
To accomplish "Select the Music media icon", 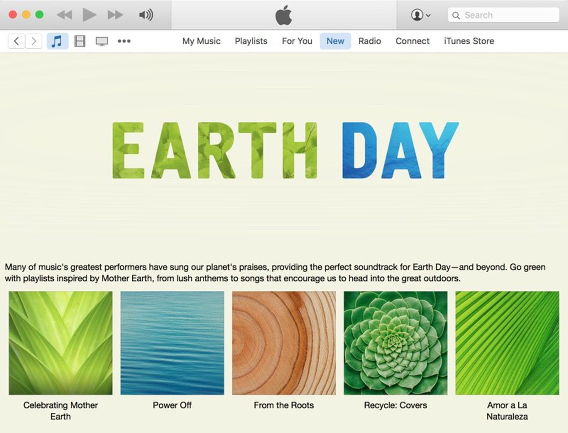I will [x=58, y=41].
